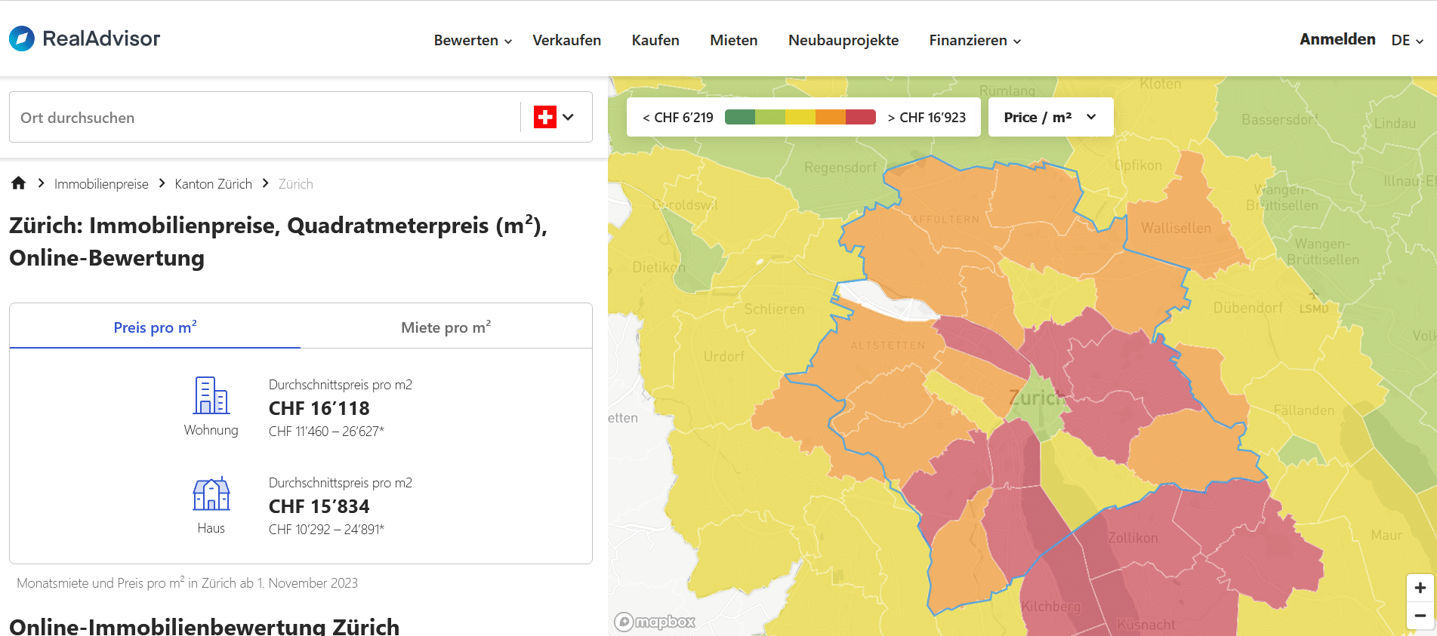
Task: Click the Affoltern district on map
Action: click(945, 220)
